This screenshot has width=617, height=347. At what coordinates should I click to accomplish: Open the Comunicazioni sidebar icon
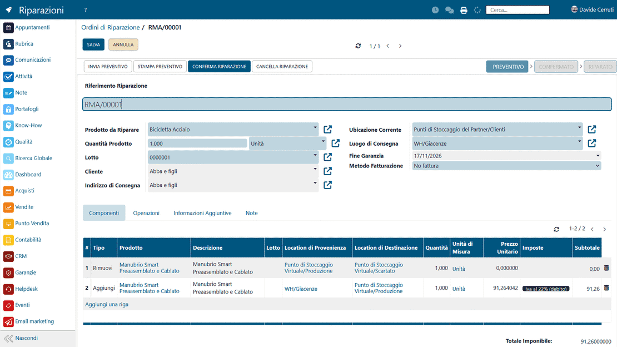tap(8, 60)
